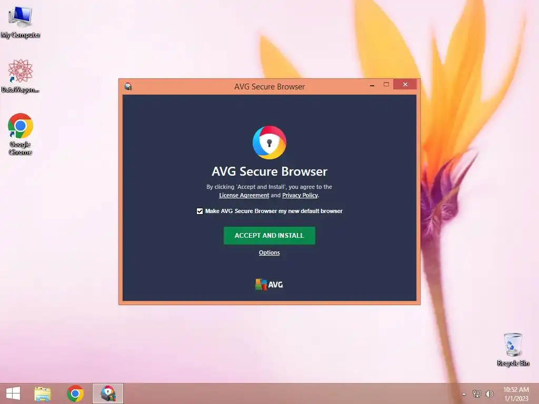This screenshot has height=404, width=539.
Task: Select AVG Secure Browser installer taskbar item
Action: pyautogui.click(x=107, y=393)
